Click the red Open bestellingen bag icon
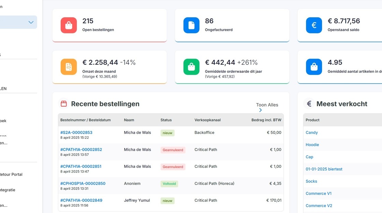The width and height of the screenshot is (382, 213). [x=69, y=25]
